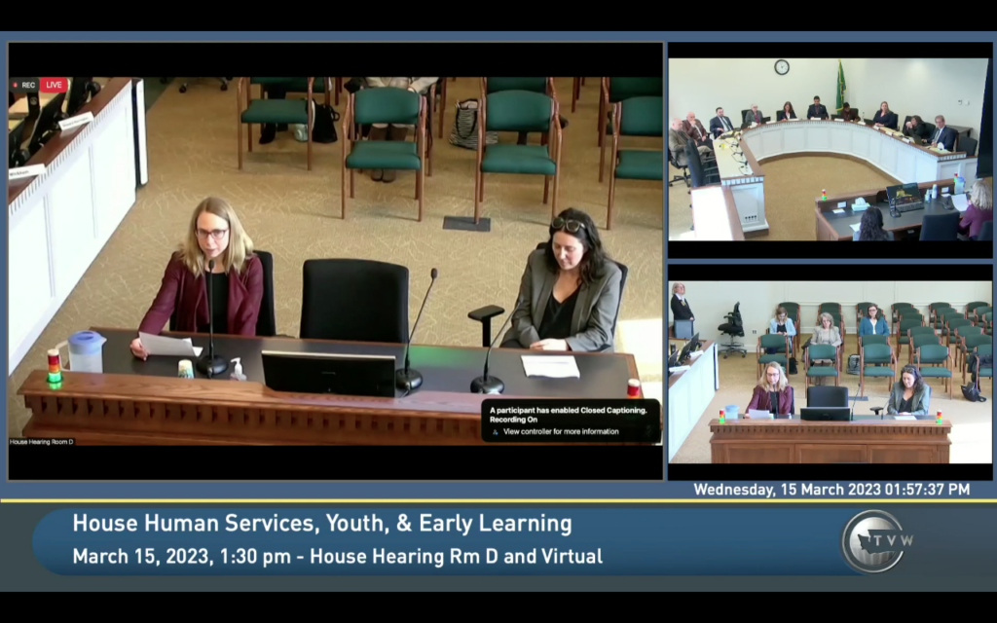
Task: Click the wall clock in the top feed
Action: (782, 67)
